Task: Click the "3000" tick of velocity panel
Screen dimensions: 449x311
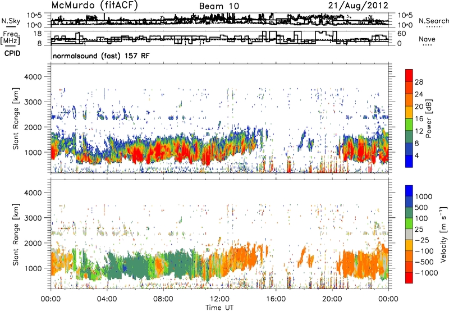Action: pos(33,218)
